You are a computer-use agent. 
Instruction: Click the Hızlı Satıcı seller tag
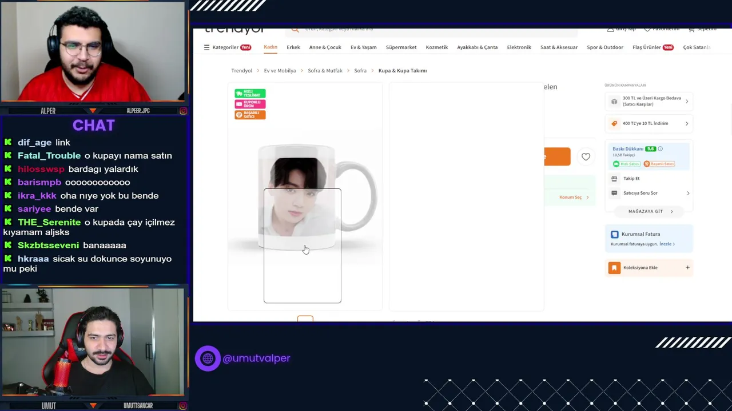627,164
